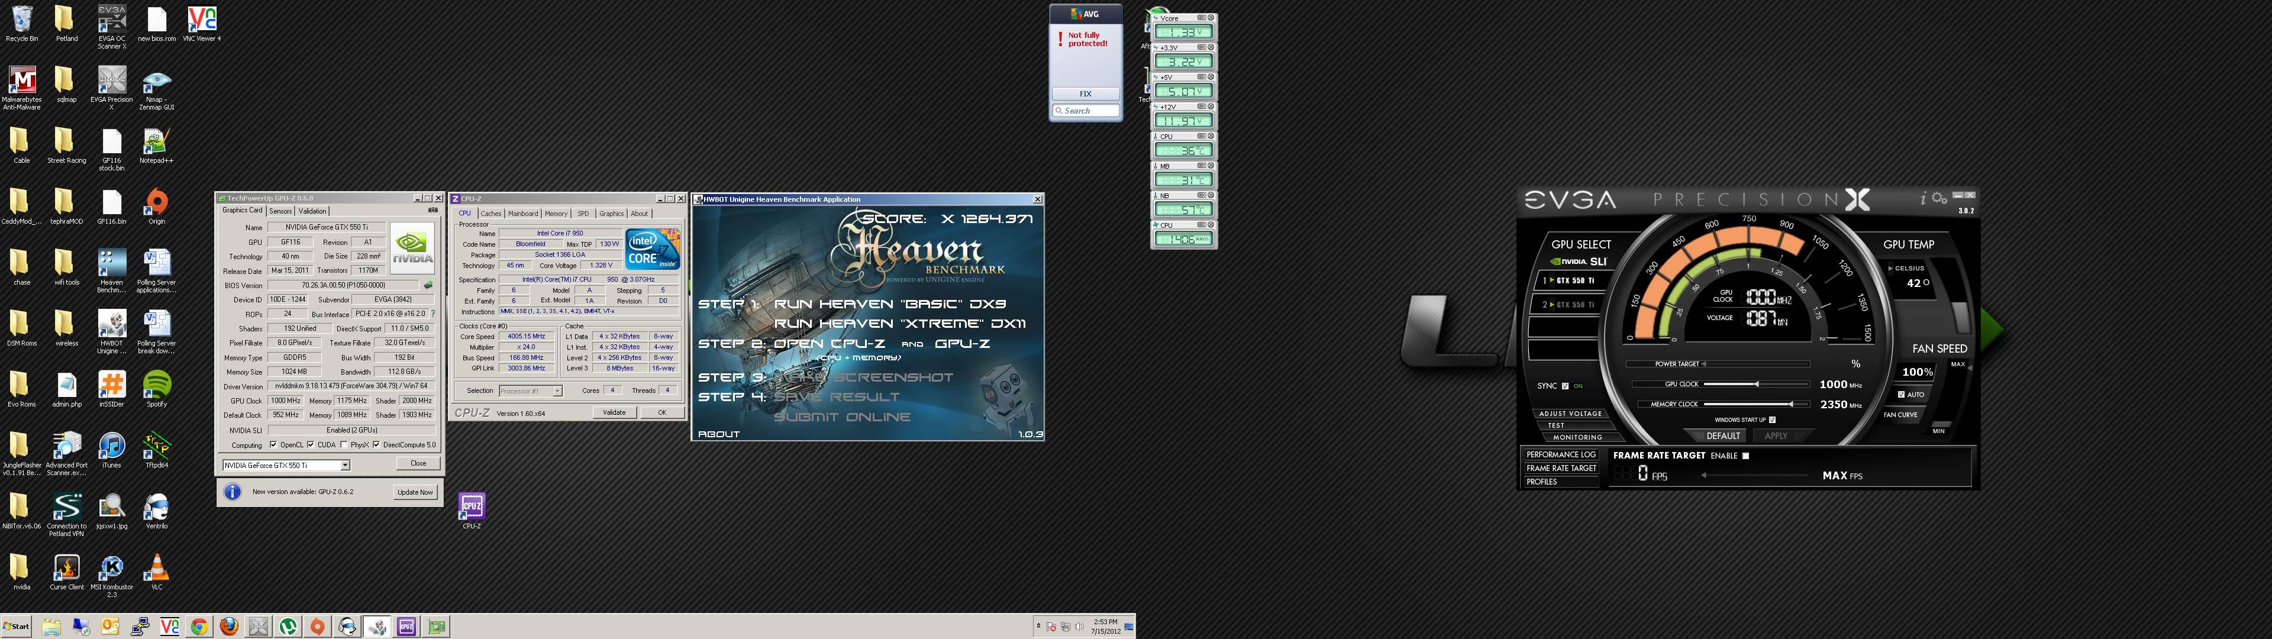Viewport: 2272px width, 639px height.
Task: Open the Caches tab in CPU-Z
Action: (490, 214)
